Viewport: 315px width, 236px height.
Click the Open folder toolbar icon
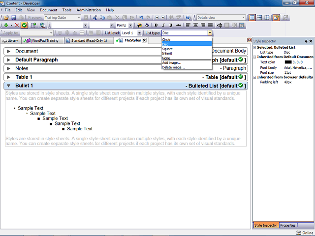click(x=6, y=18)
